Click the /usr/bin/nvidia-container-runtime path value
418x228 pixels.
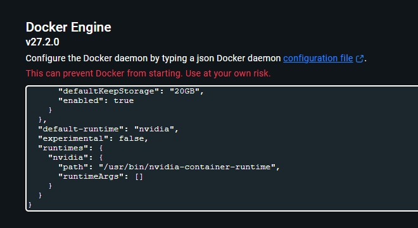point(187,167)
